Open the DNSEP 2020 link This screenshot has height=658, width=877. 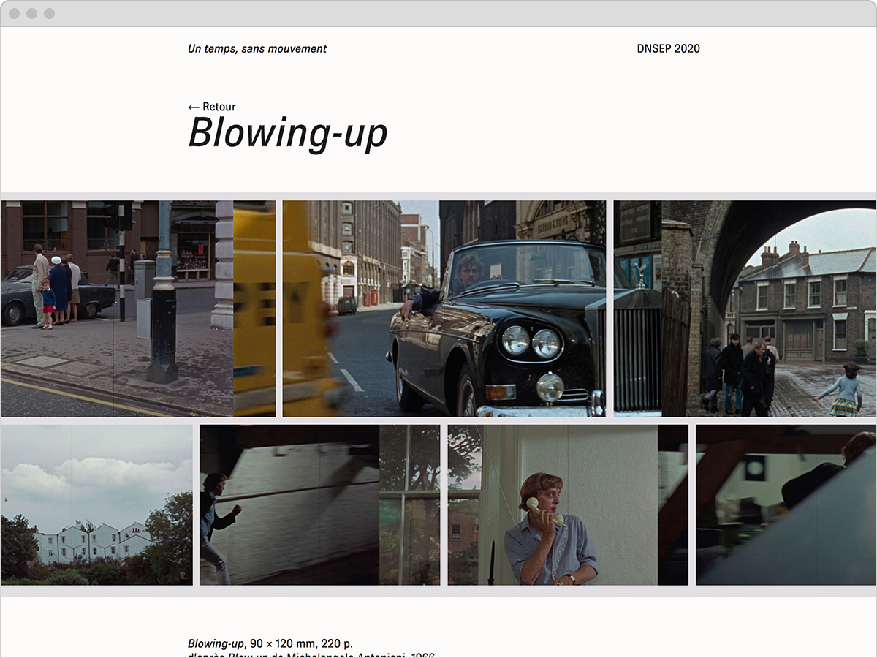click(x=669, y=49)
